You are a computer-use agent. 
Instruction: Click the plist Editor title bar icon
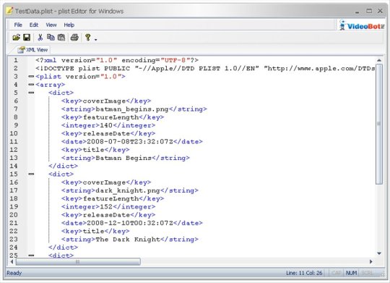pos(9,11)
